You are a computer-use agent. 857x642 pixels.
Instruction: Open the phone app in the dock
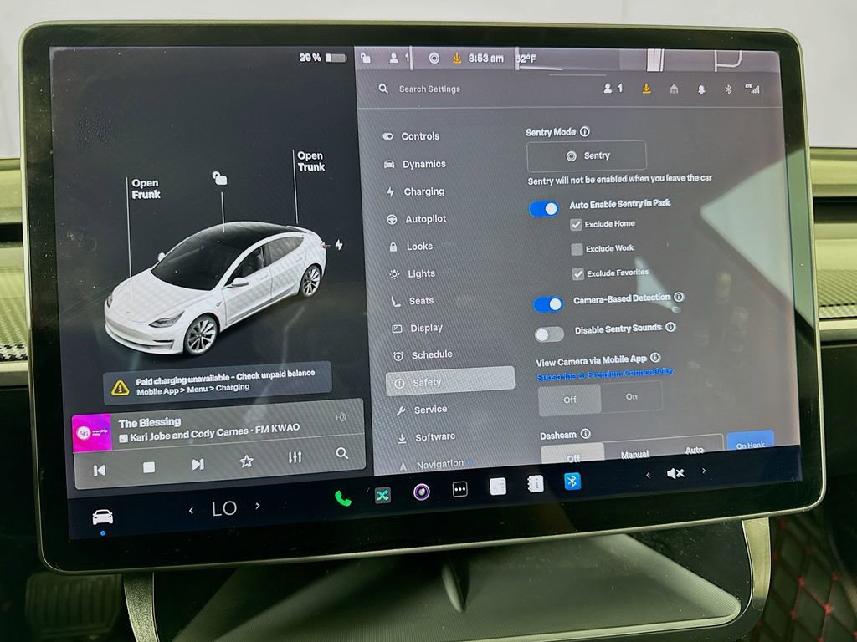click(342, 498)
